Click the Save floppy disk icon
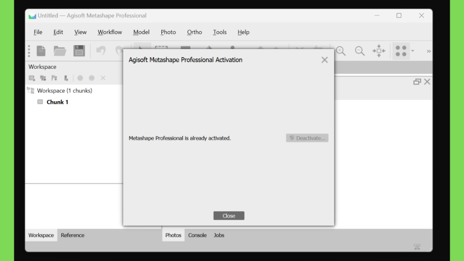 [x=79, y=51]
